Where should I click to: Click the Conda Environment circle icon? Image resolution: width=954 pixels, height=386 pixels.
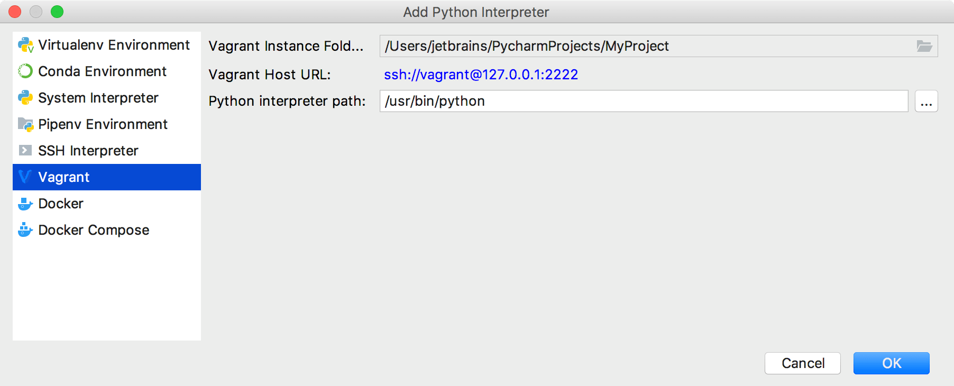[25, 71]
